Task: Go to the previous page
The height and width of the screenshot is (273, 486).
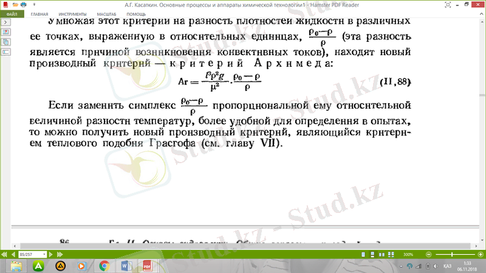Action: tap(13, 254)
